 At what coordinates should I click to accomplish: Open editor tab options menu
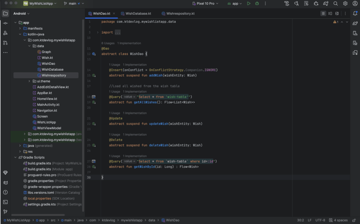pos(345,14)
